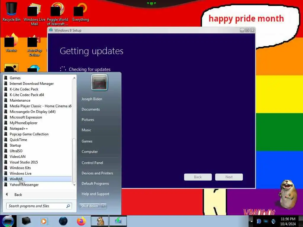Click the search magnifier icon
This screenshot has width=303, height=227.
pyautogui.click(x=68, y=206)
